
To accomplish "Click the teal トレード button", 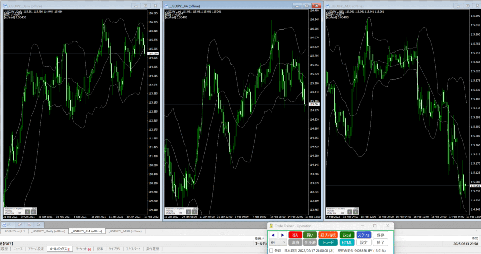I will tap(328, 242).
